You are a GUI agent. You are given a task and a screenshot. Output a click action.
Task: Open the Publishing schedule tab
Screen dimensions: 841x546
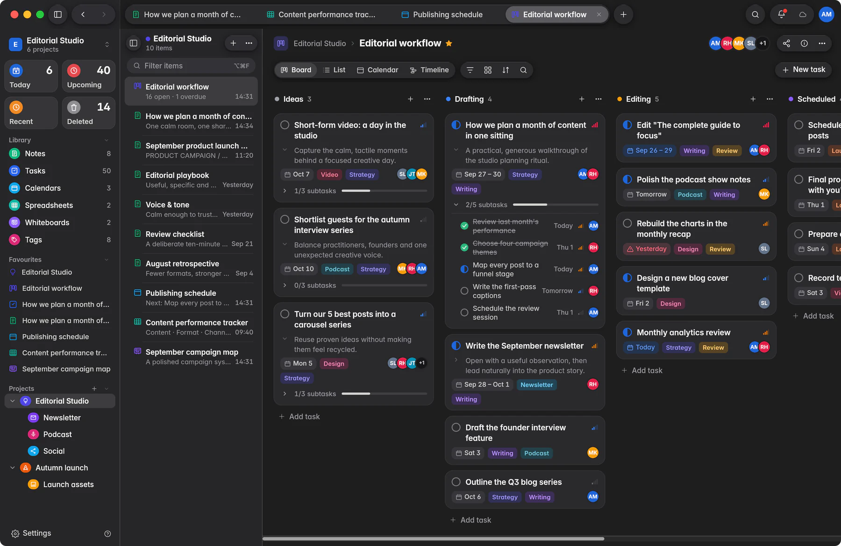(442, 14)
